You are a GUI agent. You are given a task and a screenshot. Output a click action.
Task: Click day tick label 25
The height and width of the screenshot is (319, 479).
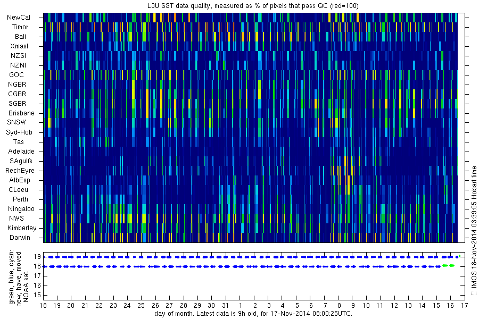[141, 306]
